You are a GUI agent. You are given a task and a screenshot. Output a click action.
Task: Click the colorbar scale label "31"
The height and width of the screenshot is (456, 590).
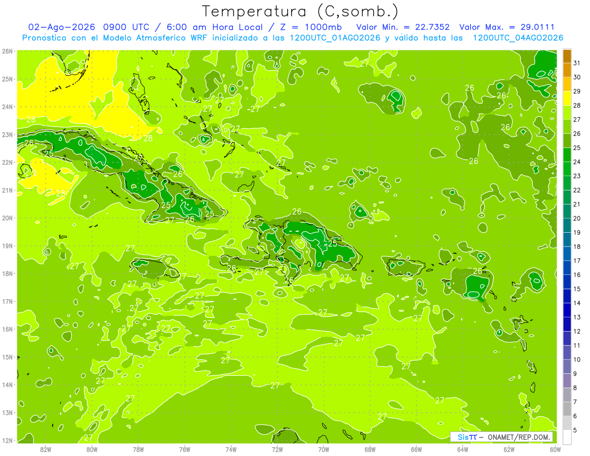[x=577, y=63]
